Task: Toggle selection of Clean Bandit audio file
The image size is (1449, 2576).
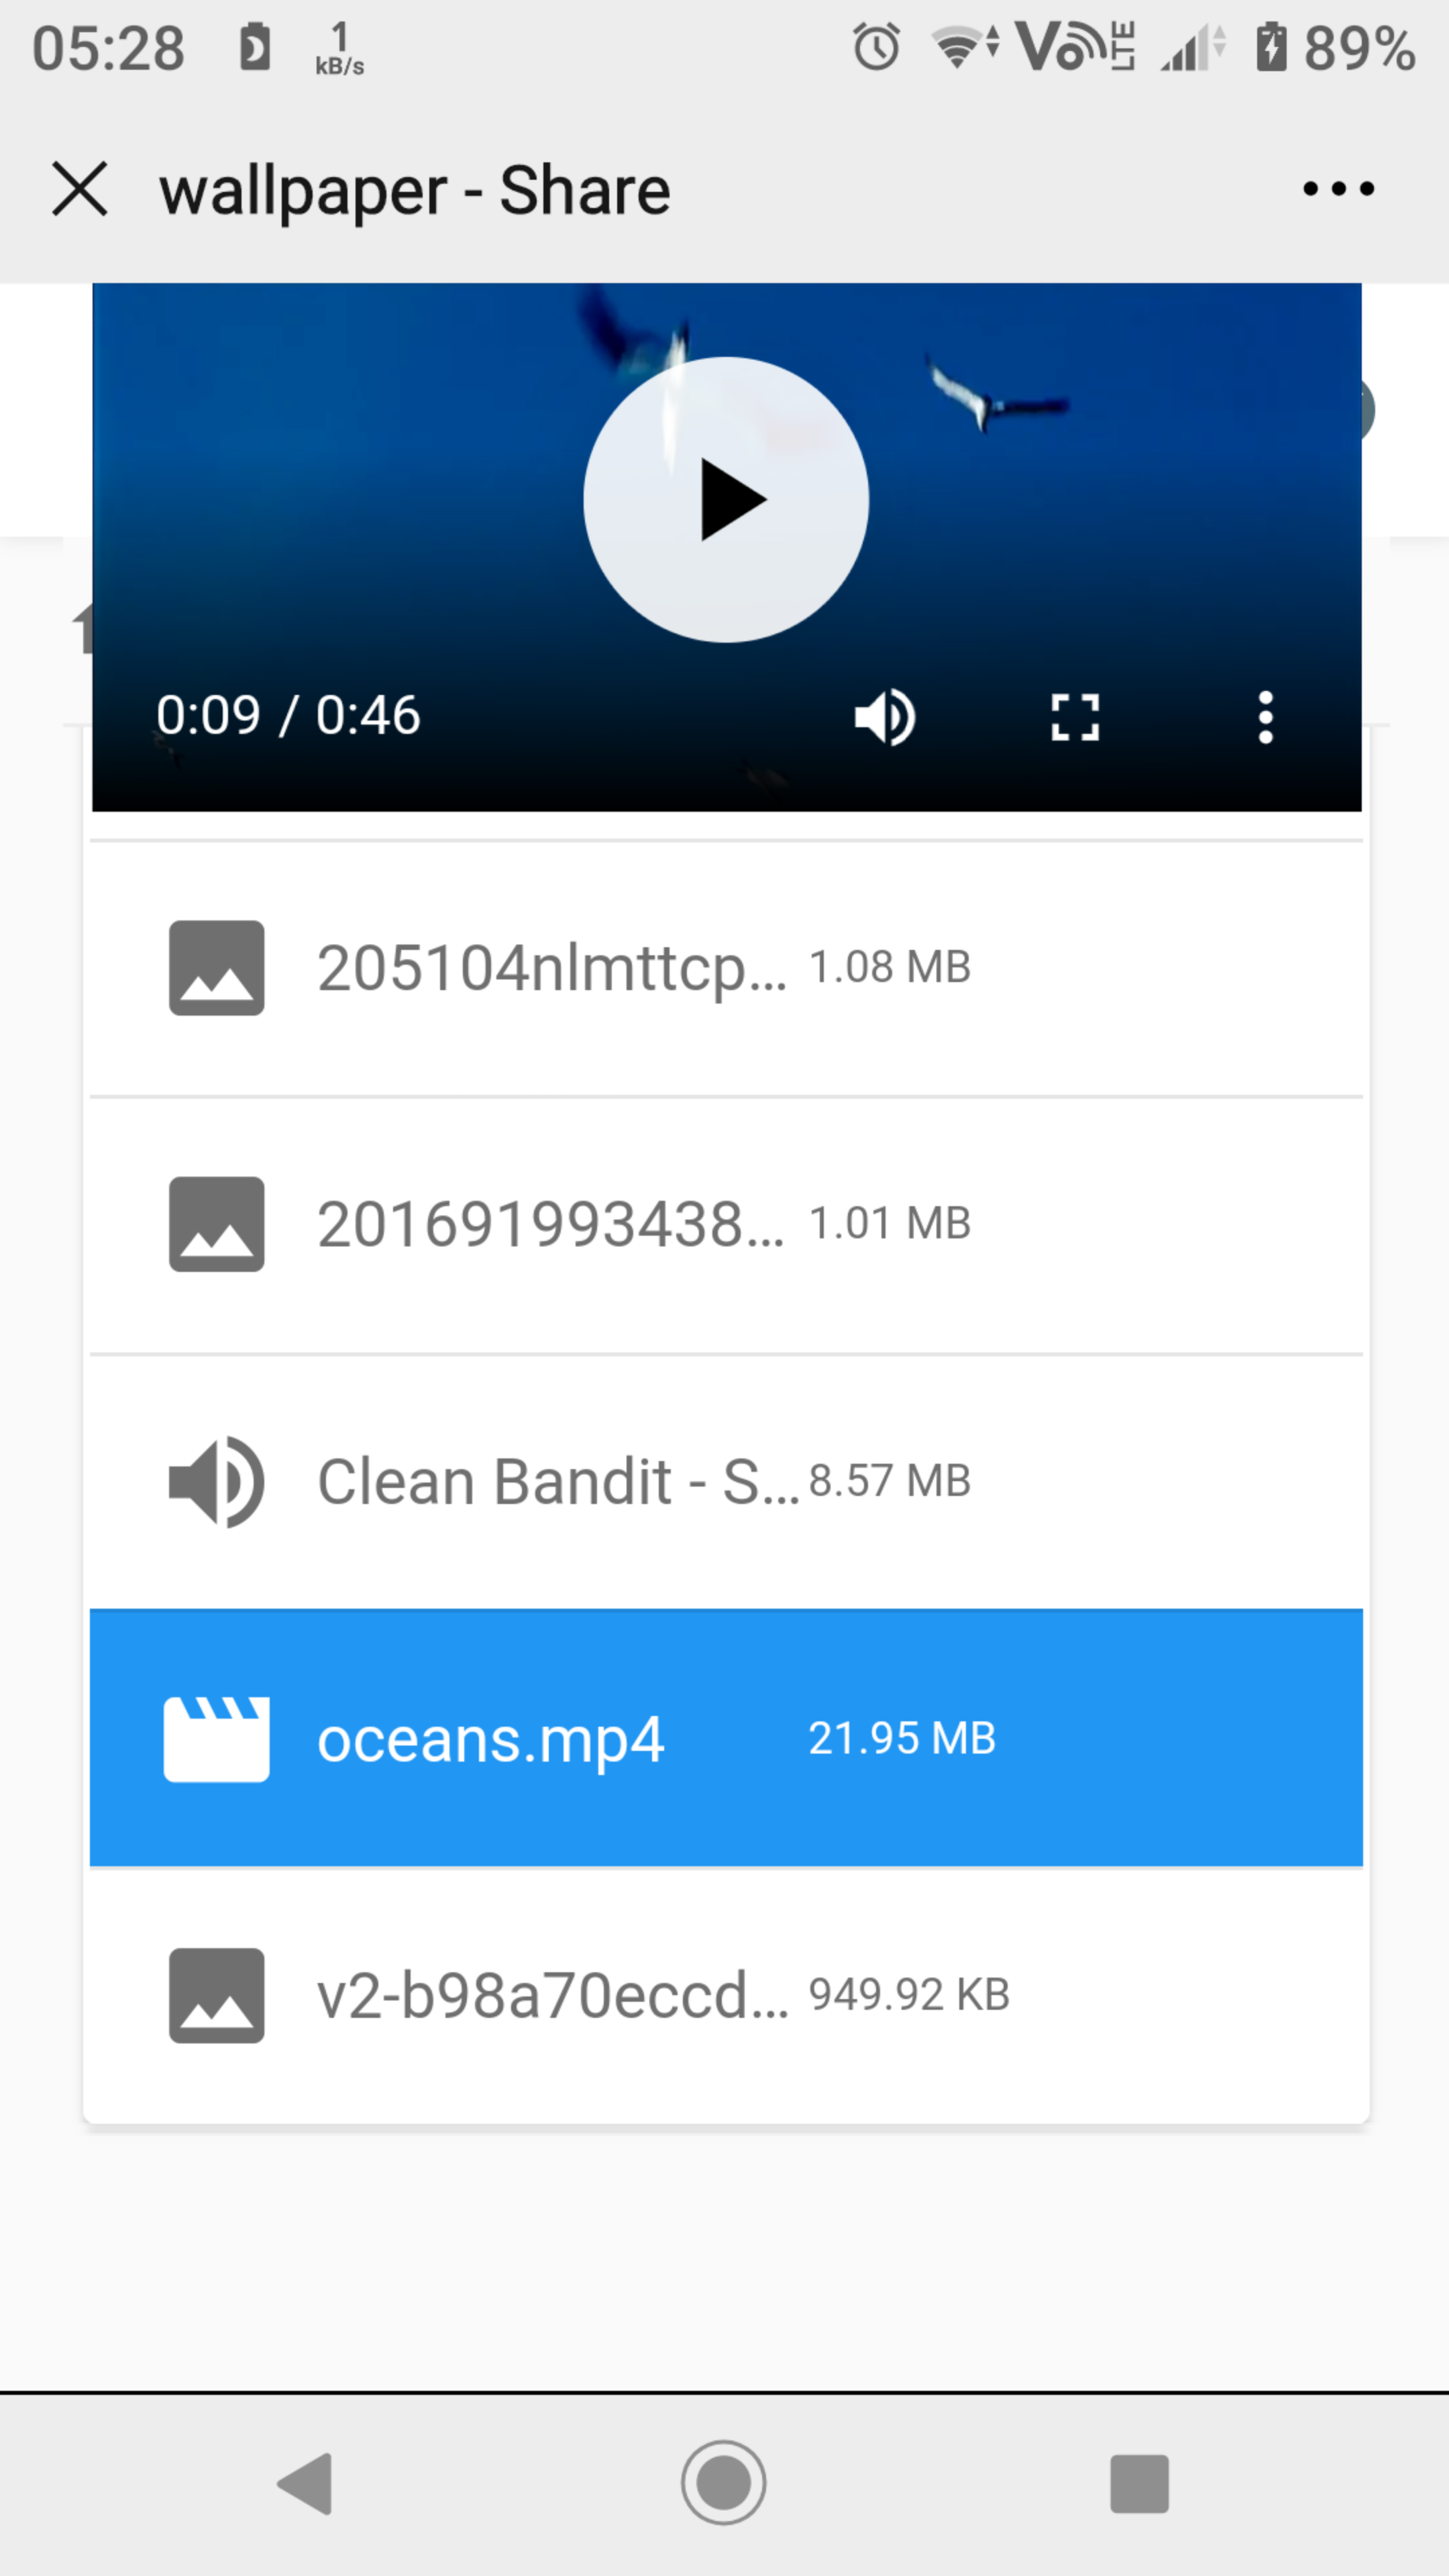Action: click(726, 1482)
